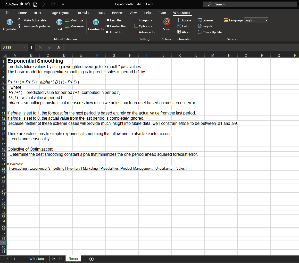Click Make Adjustable icon
Screen dimensions: 299x263
20,20
